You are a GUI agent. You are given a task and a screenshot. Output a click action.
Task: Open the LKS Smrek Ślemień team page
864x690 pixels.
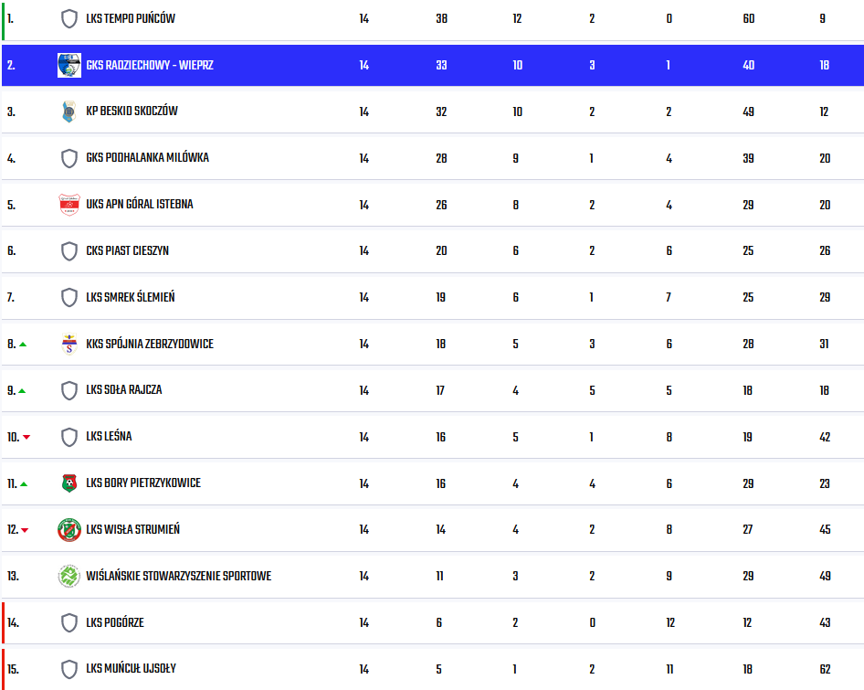(x=131, y=297)
